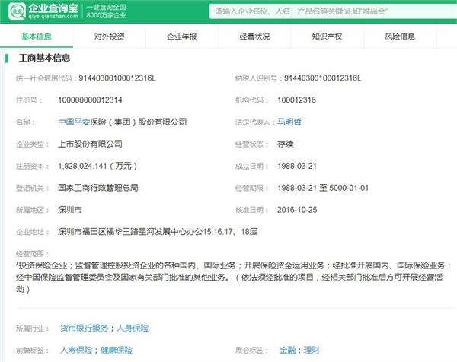Open the 人身保险 industry link
This screenshot has width=457, height=362.
tap(133, 328)
